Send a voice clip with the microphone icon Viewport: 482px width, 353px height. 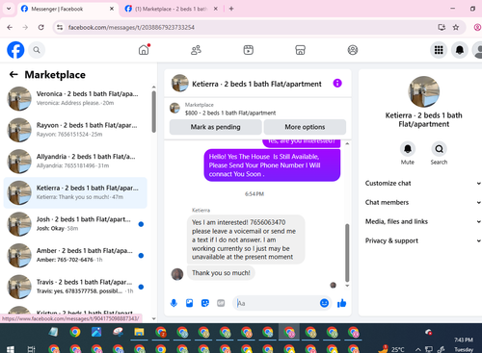pos(174,303)
